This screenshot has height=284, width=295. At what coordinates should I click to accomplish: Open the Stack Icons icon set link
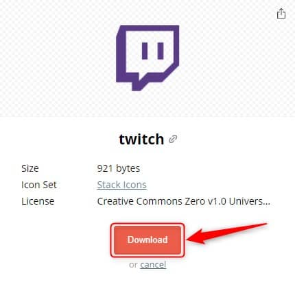tap(121, 185)
